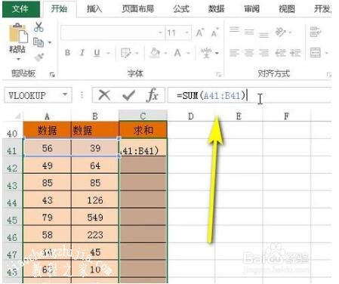Open the 字体 group dialog launcher

tap(219, 75)
